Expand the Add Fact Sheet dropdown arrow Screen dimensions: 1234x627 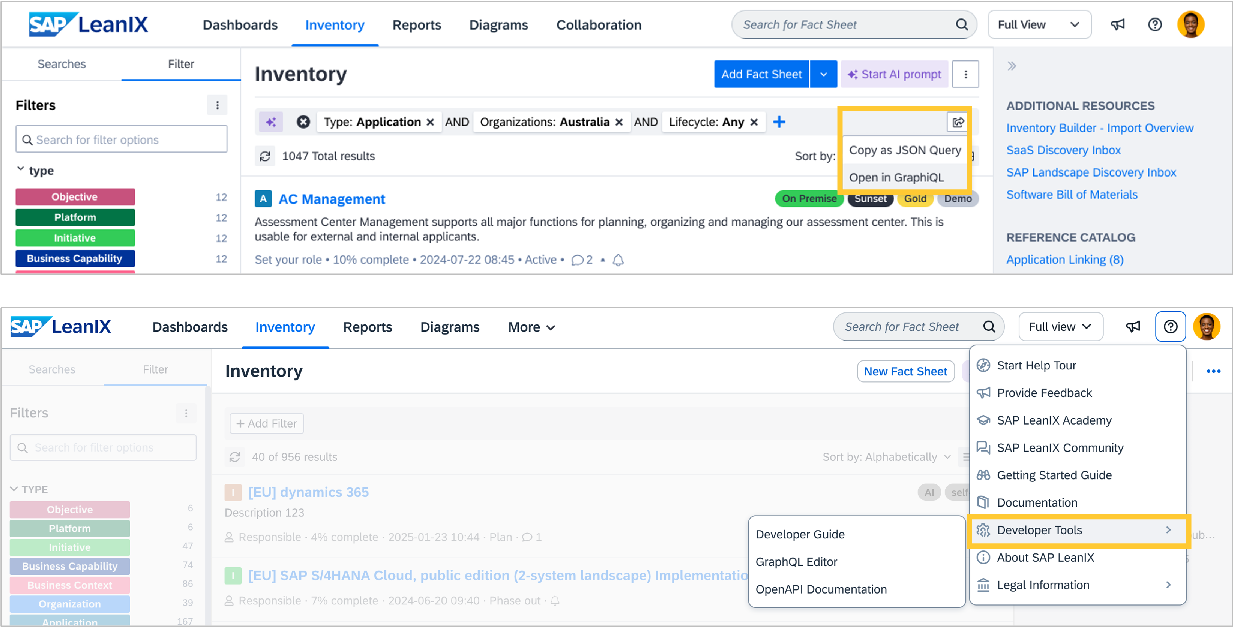[x=823, y=74]
